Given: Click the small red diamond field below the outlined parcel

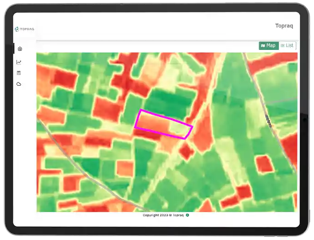Looking at the screenshot, I should click(185, 151).
